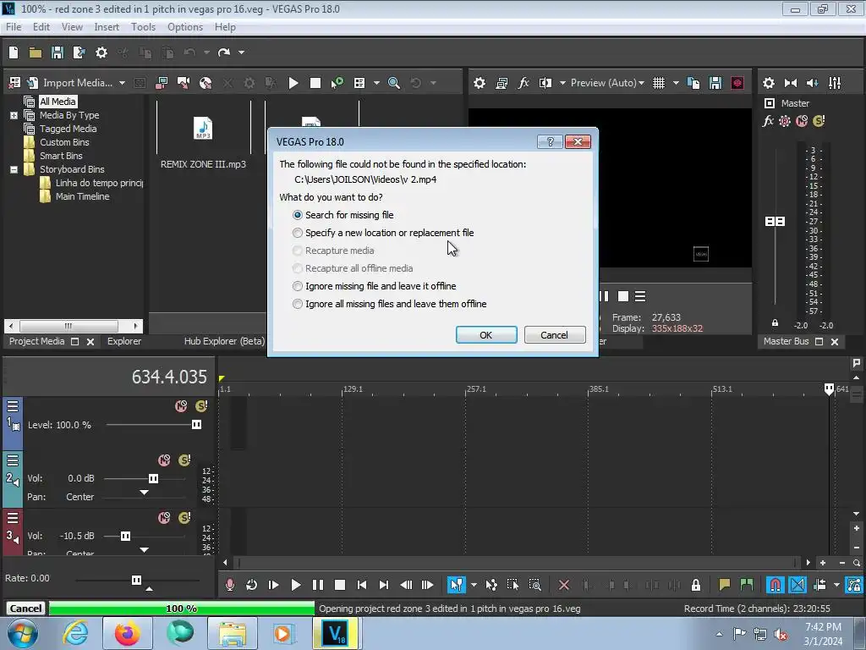Click the search media magnifier icon

click(x=394, y=83)
